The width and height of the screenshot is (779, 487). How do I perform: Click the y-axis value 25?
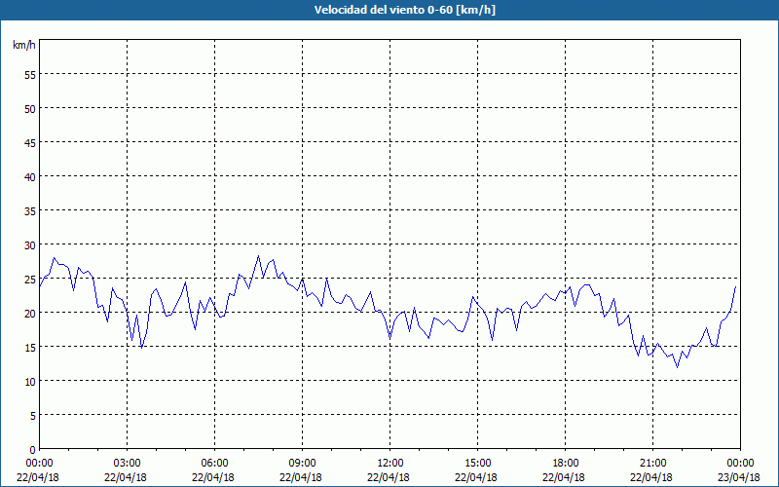[30, 280]
